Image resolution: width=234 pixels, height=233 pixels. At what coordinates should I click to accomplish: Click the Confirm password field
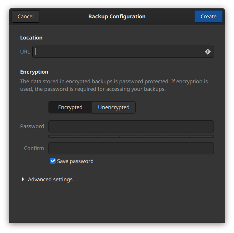click(x=131, y=148)
